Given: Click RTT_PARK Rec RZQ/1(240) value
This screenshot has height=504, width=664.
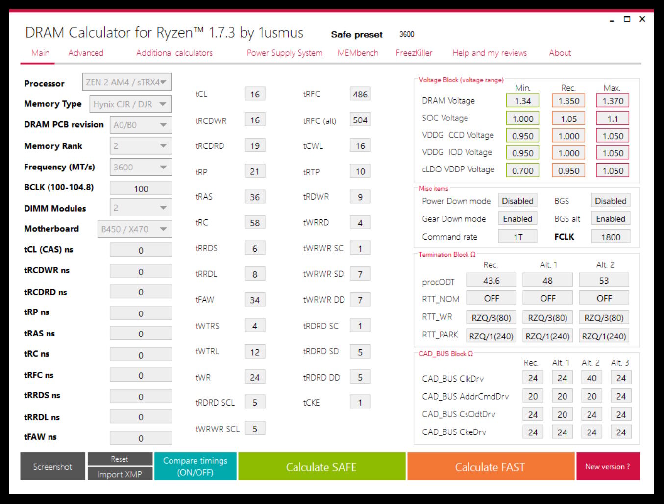Looking at the screenshot, I should click(x=491, y=336).
